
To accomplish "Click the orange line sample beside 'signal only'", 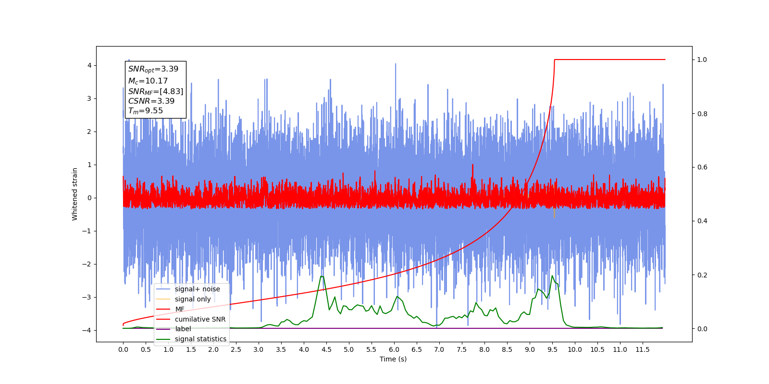I will click(163, 299).
